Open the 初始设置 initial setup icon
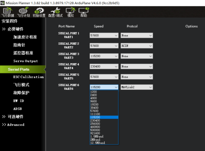 pos(39,12)
